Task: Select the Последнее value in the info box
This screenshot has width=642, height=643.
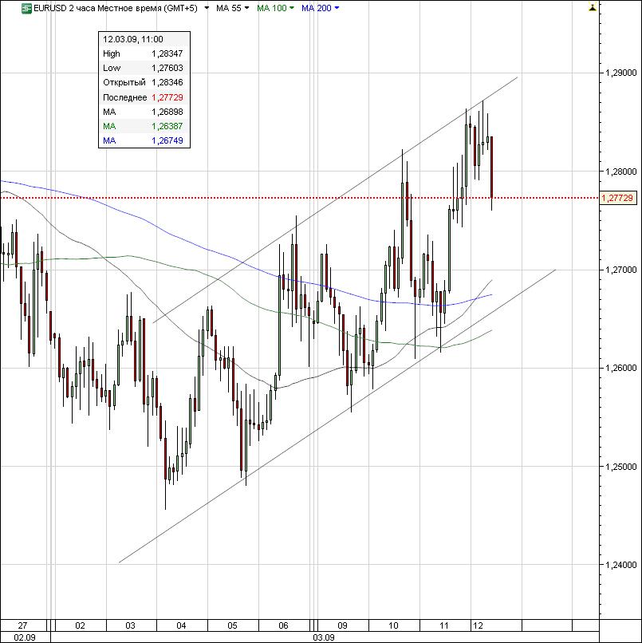Action: pos(167,97)
